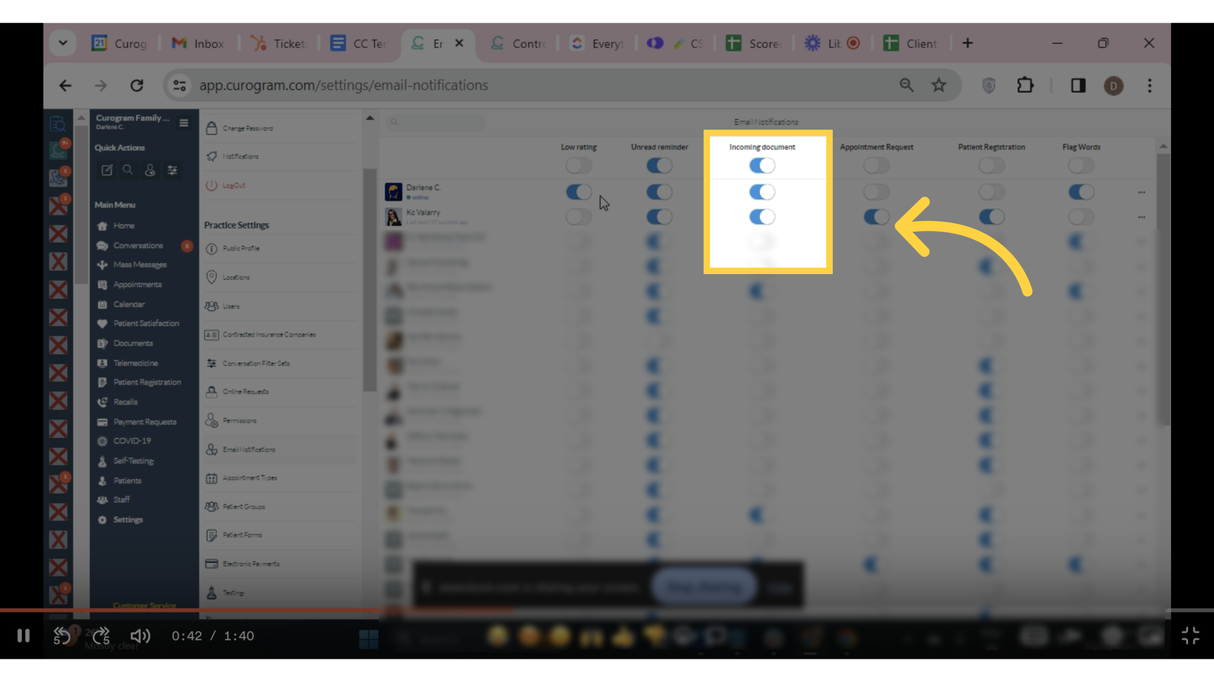Click the Documents icon in sidebar

[102, 342]
